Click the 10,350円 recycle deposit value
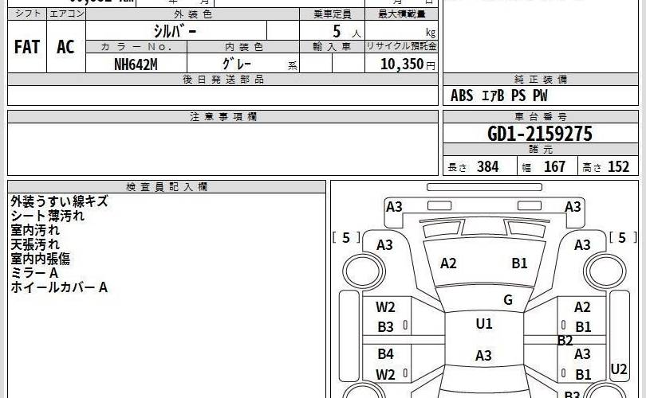The height and width of the screenshot is (398, 646). pyautogui.click(x=401, y=64)
